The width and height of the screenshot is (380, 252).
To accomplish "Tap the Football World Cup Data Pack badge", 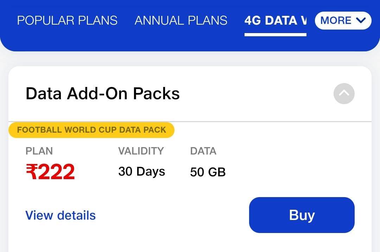I will 91,130.
